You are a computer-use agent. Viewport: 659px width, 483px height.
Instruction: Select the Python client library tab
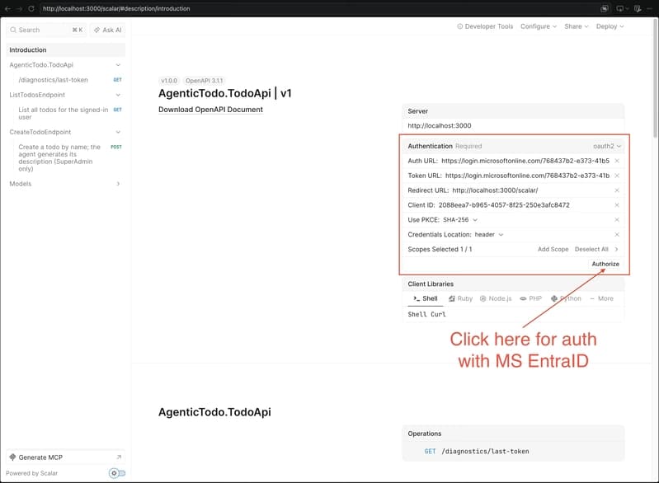coord(566,298)
